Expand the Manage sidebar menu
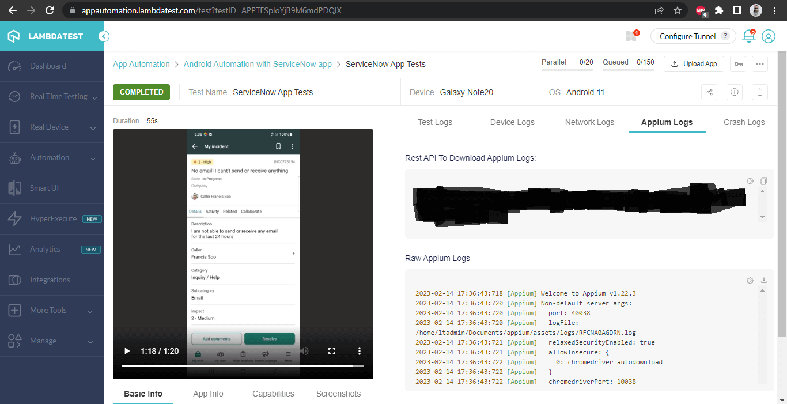The height and width of the screenshot is (404, 787). 43,341
